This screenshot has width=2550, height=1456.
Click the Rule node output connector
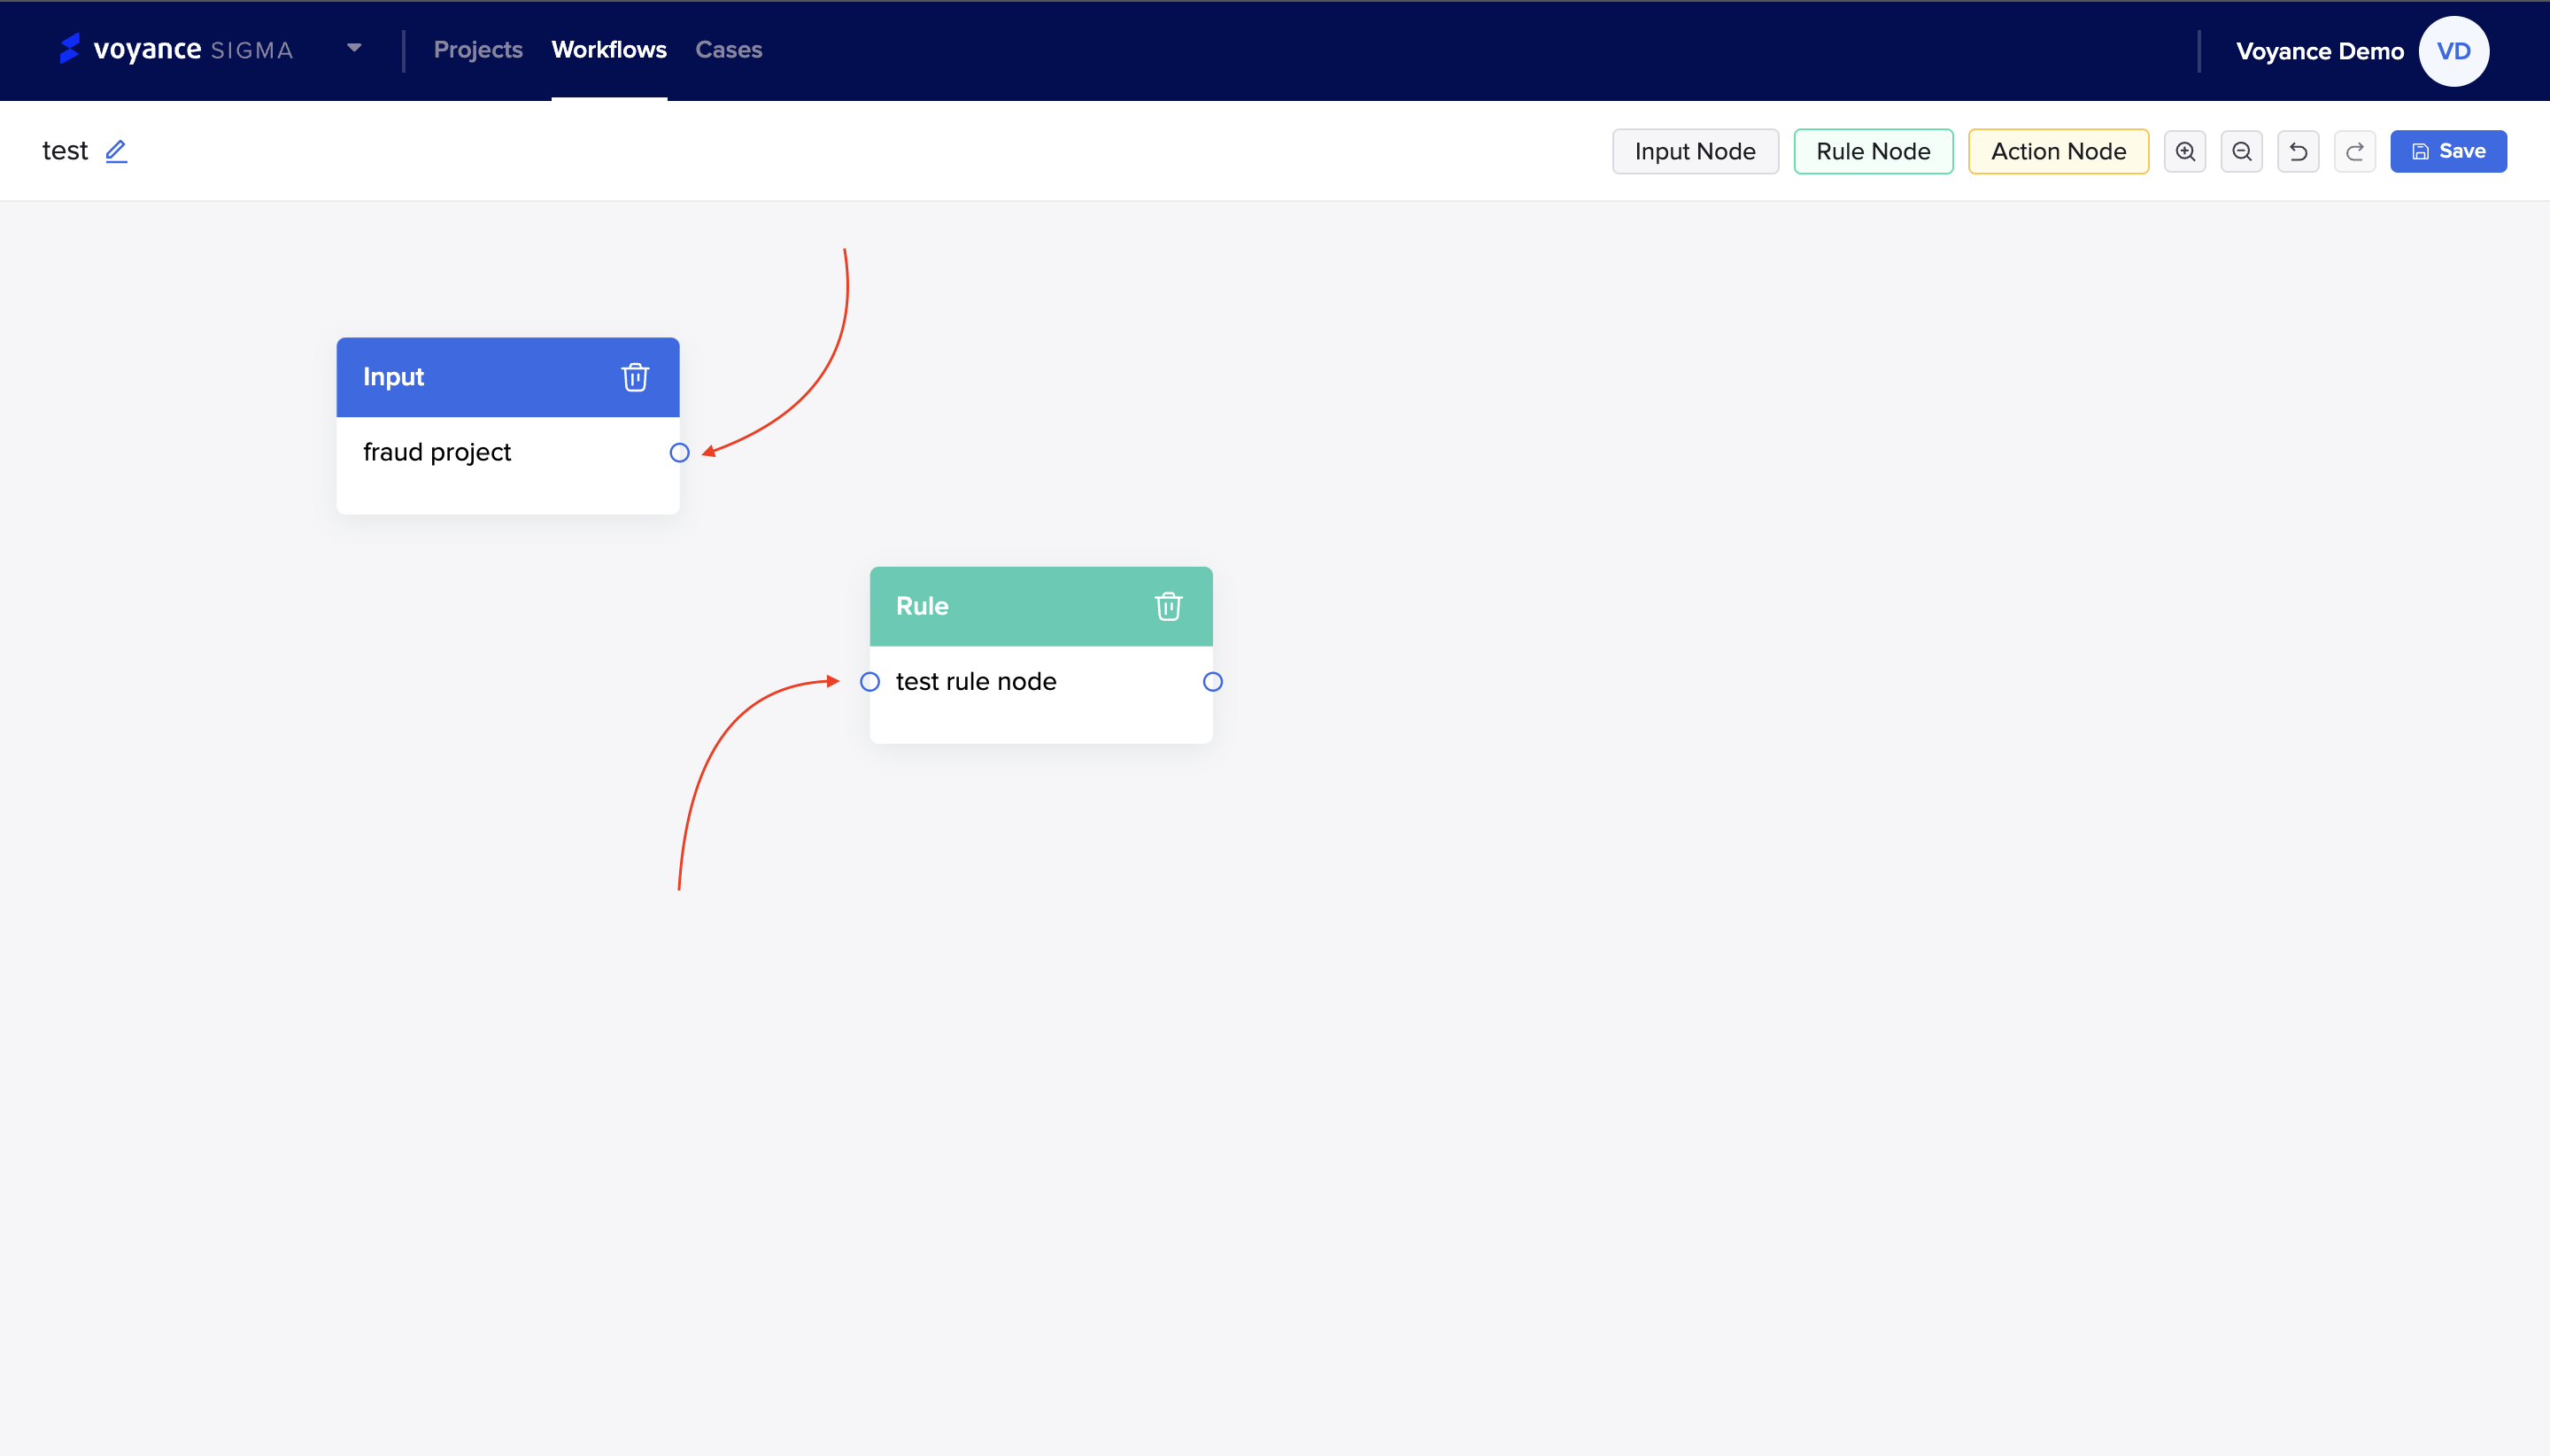point(1212,682)
